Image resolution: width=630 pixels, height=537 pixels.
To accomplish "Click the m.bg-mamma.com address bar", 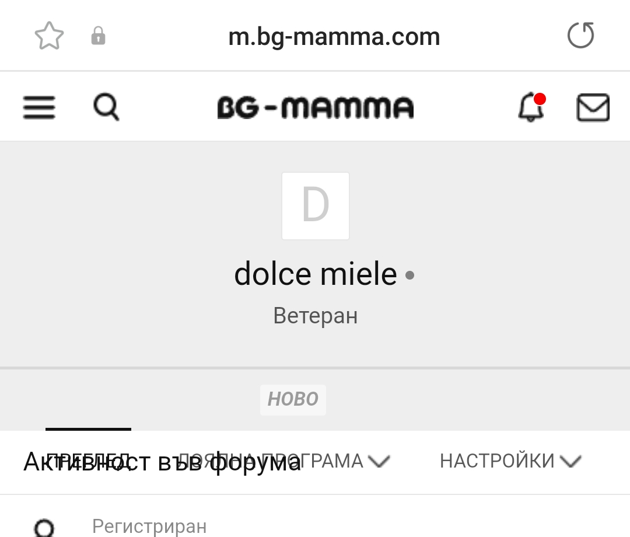I will coord(334,37).
